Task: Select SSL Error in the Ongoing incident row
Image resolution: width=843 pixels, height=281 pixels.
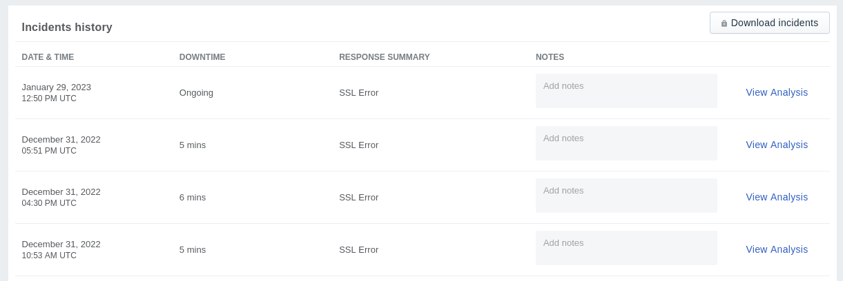Action: (x=358, y=92)
